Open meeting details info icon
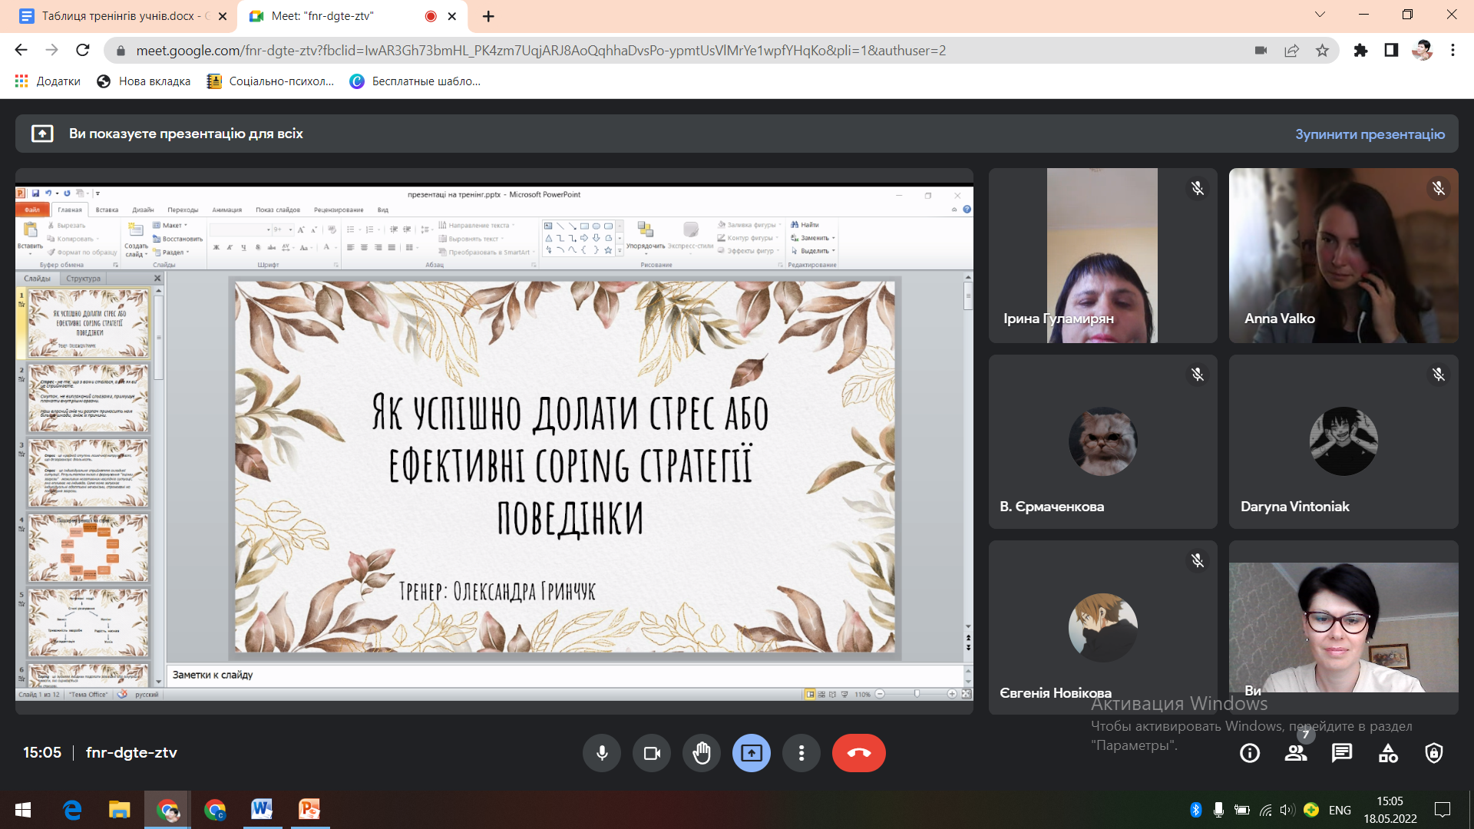This screenshot has width=1474, height=829. pyautogui.click(x=1250, y=753)
